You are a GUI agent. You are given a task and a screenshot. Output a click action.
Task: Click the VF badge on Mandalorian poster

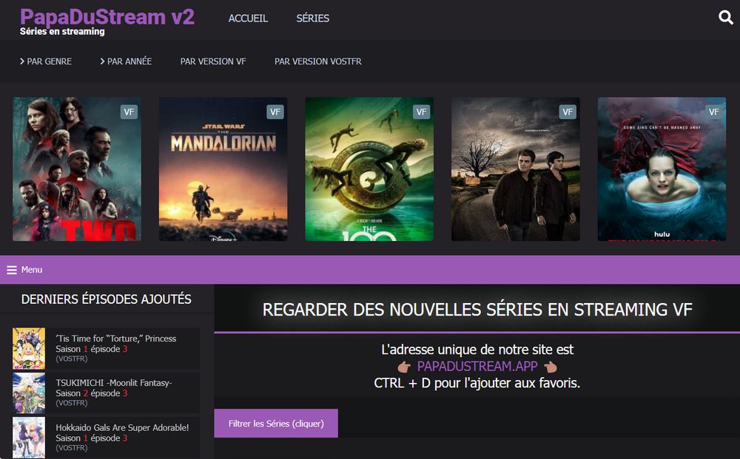click(x=275, y=112)
